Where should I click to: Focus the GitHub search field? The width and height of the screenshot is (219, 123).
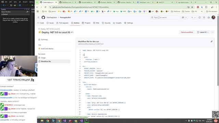coord(165,17)
